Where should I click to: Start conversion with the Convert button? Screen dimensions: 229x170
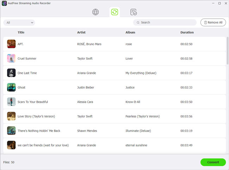pos(213,162)
